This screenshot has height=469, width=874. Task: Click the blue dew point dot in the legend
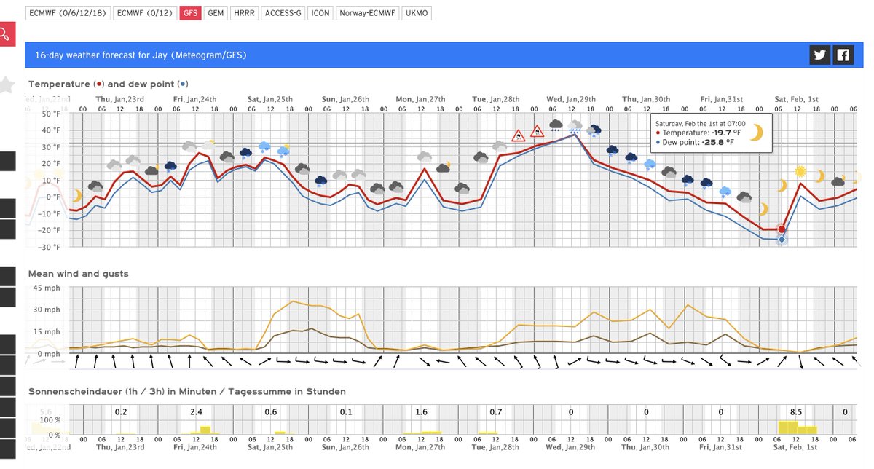[x=182, y=84]
